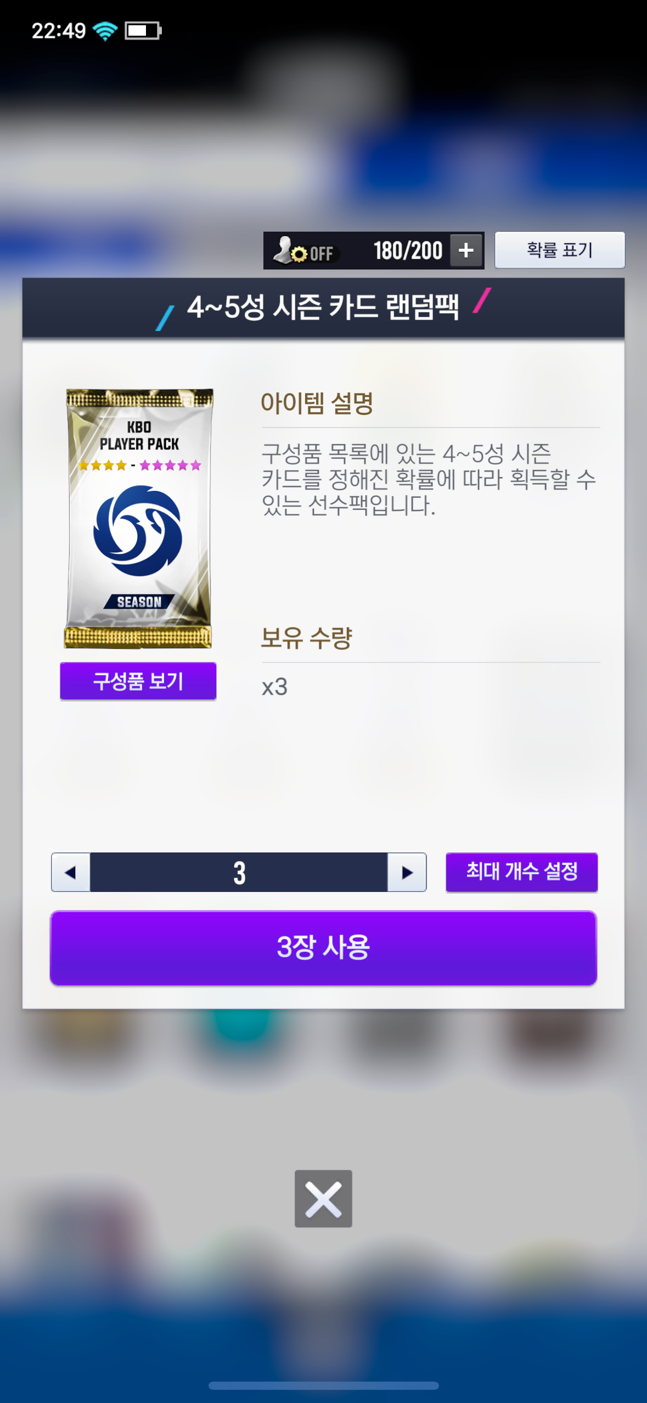Close the pack dialog with X

click(x=323, y=1198)
